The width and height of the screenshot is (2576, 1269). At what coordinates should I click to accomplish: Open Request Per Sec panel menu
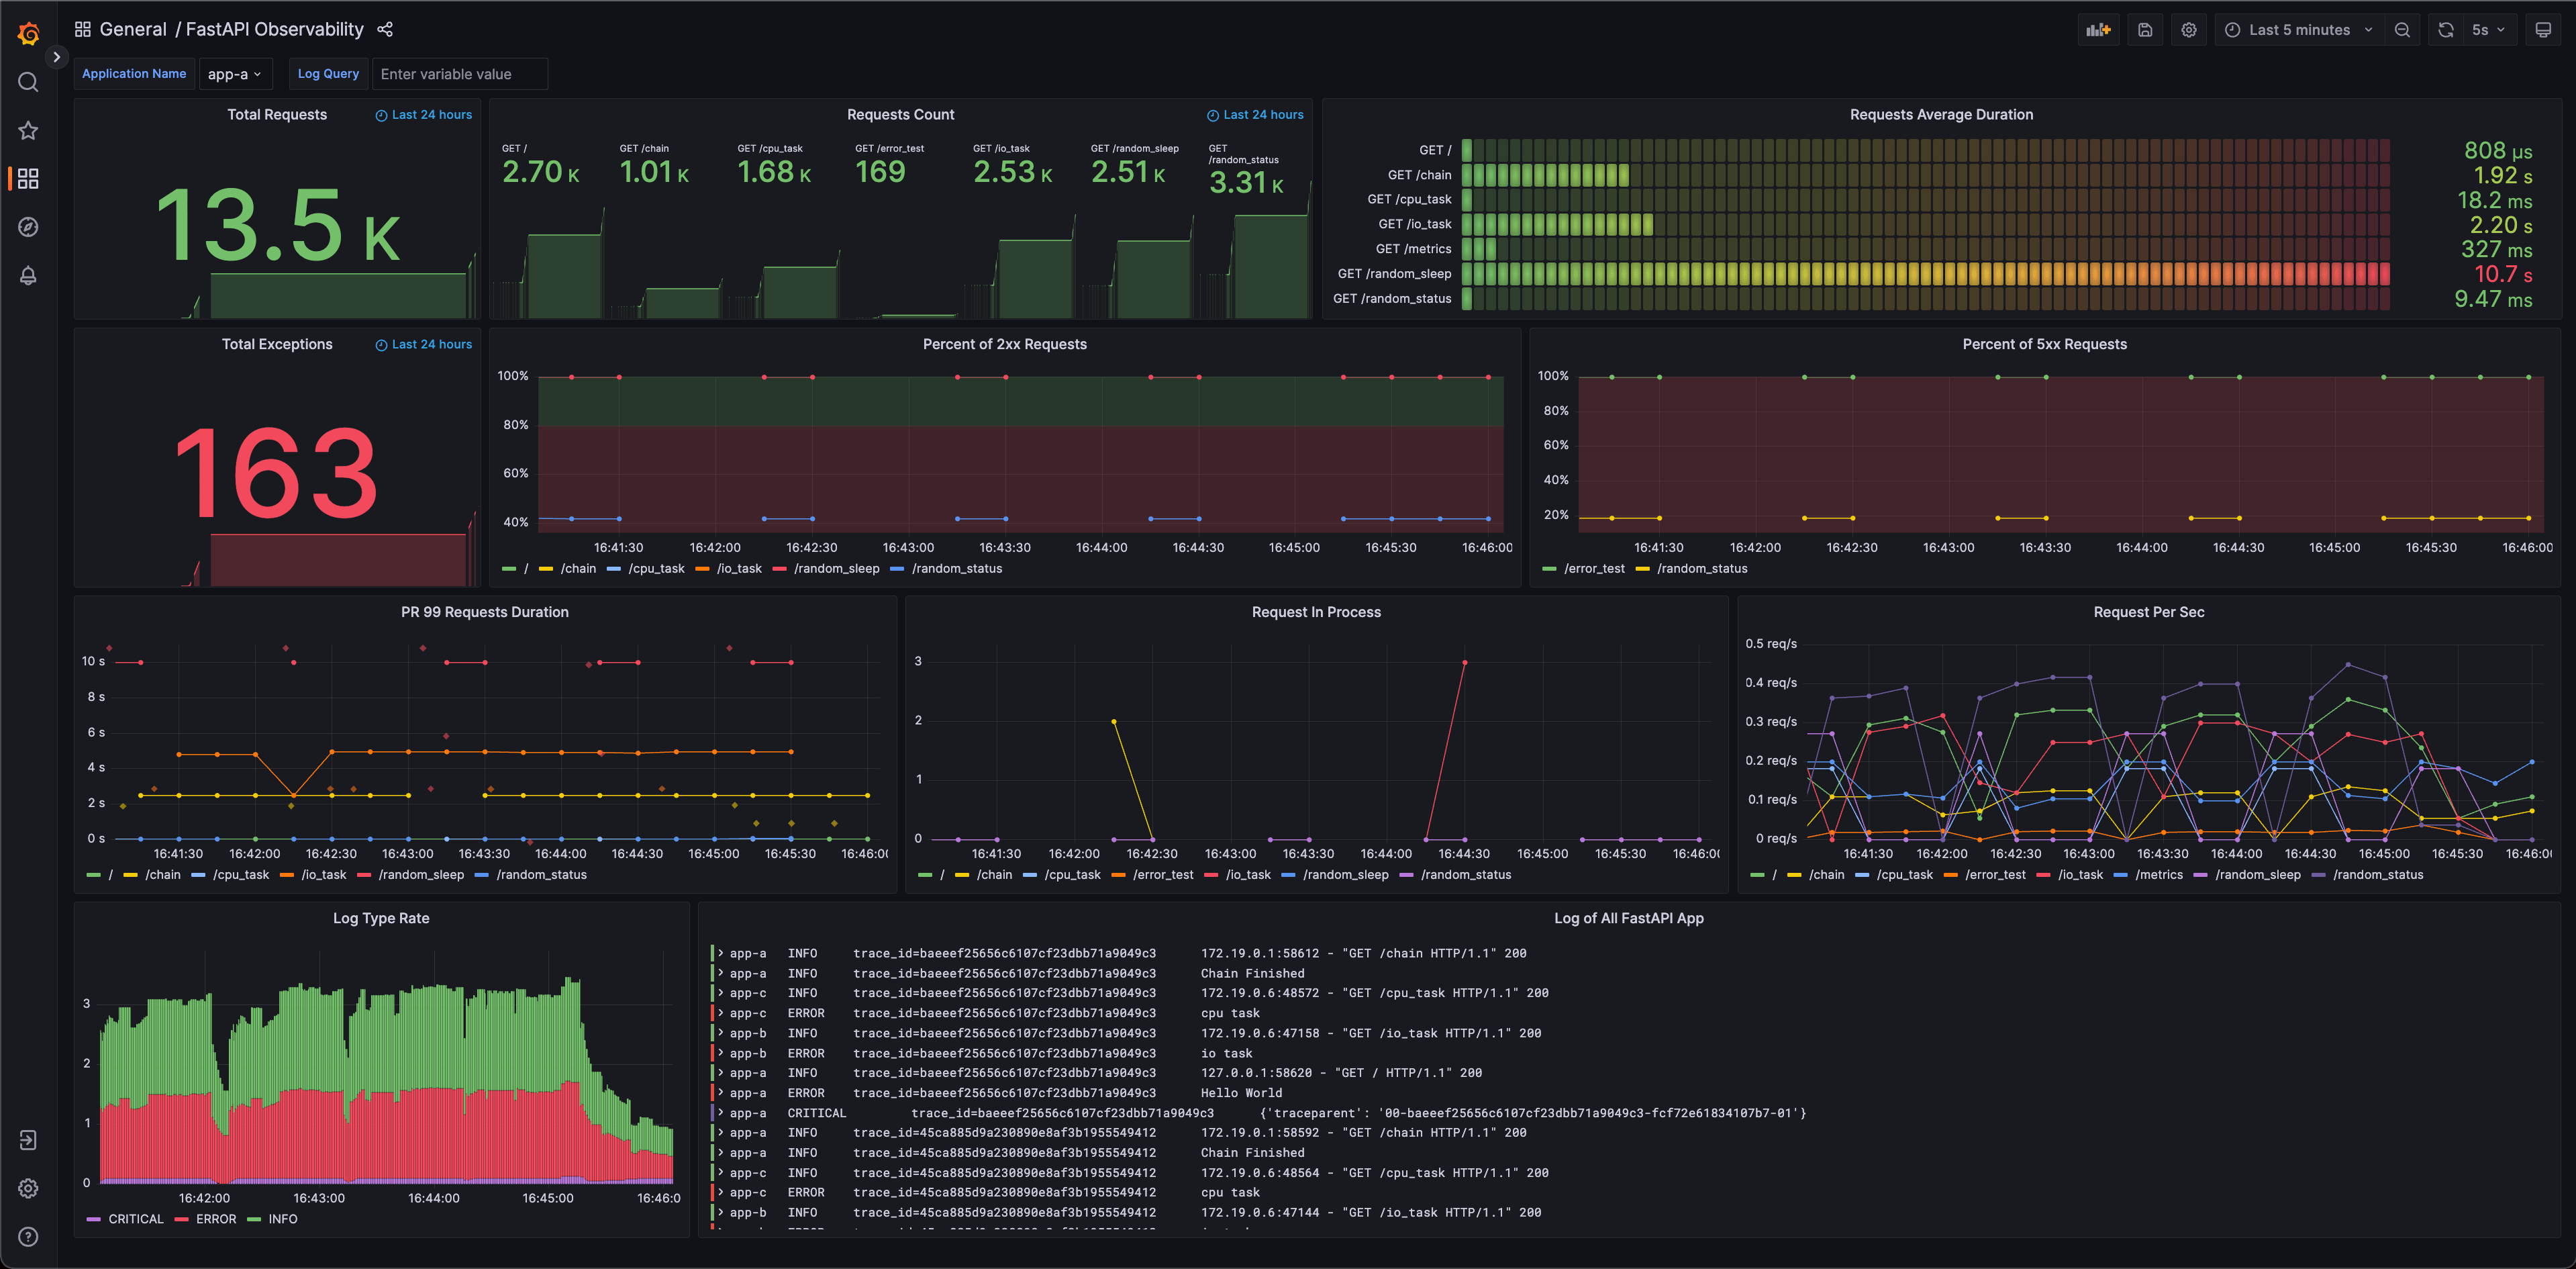click(x=2149, y=612)
